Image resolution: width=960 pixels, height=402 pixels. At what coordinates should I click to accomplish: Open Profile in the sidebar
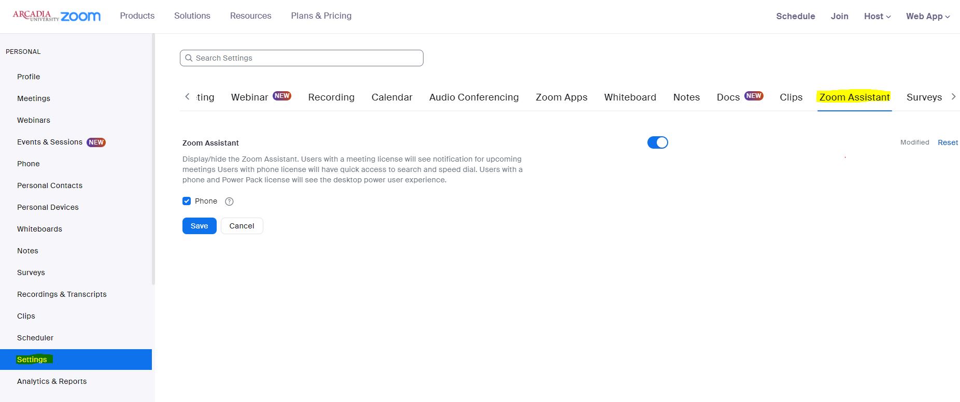29,77
